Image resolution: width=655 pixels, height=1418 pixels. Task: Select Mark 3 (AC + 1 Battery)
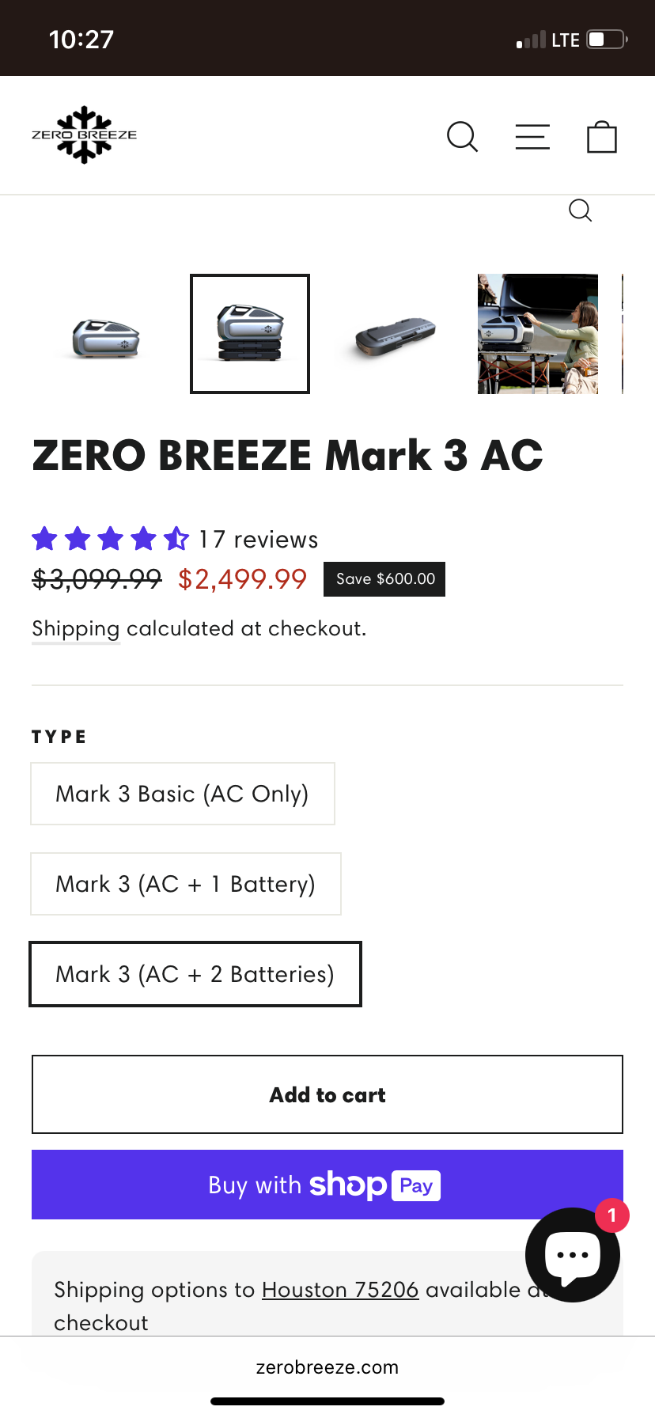point(185,884)
